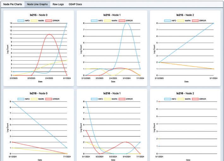Click the lx215 - Node 1 chart title
224x161 pixels.
coord(112,15)
